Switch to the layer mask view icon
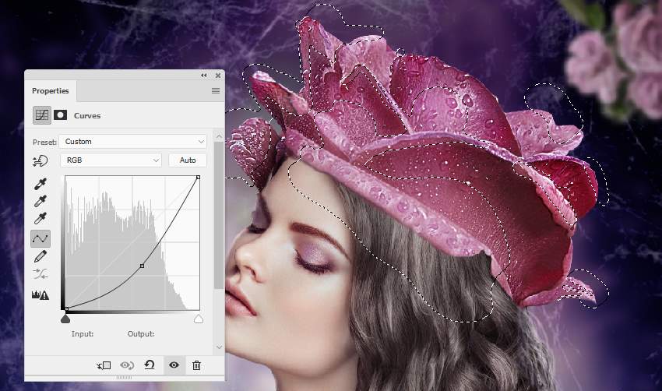Screen dimensions: 662x391 tap(61, 114)
